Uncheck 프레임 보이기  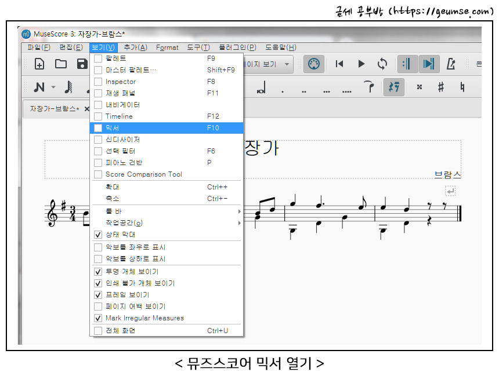point(98,295)
